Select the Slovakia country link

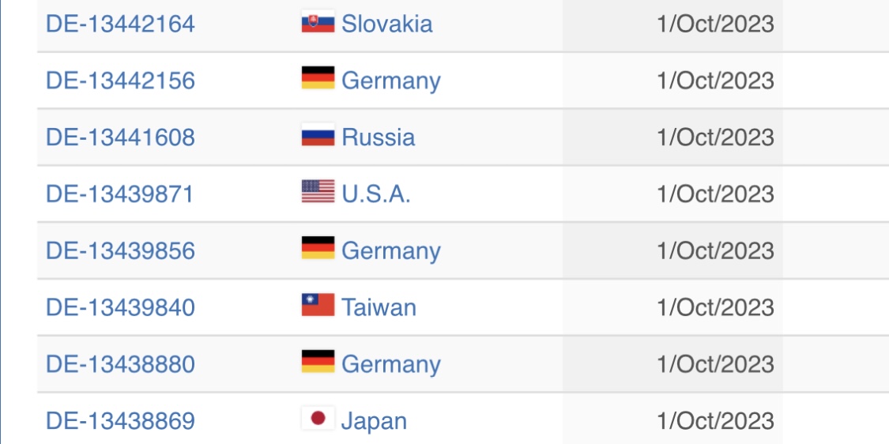click(x=387, y=24)
